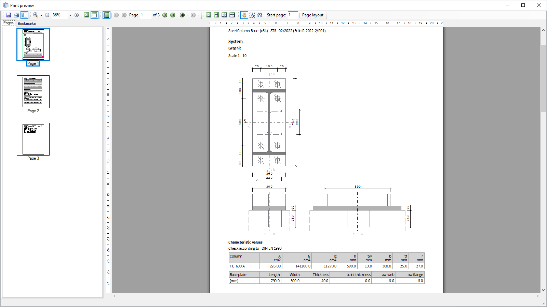The width and height of the screenshot is (547, 307).
Task: Click the Print icon
Action: [16, 15]
